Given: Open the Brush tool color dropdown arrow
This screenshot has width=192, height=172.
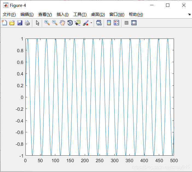Looking at the screenshot, I should coord(91,23).
